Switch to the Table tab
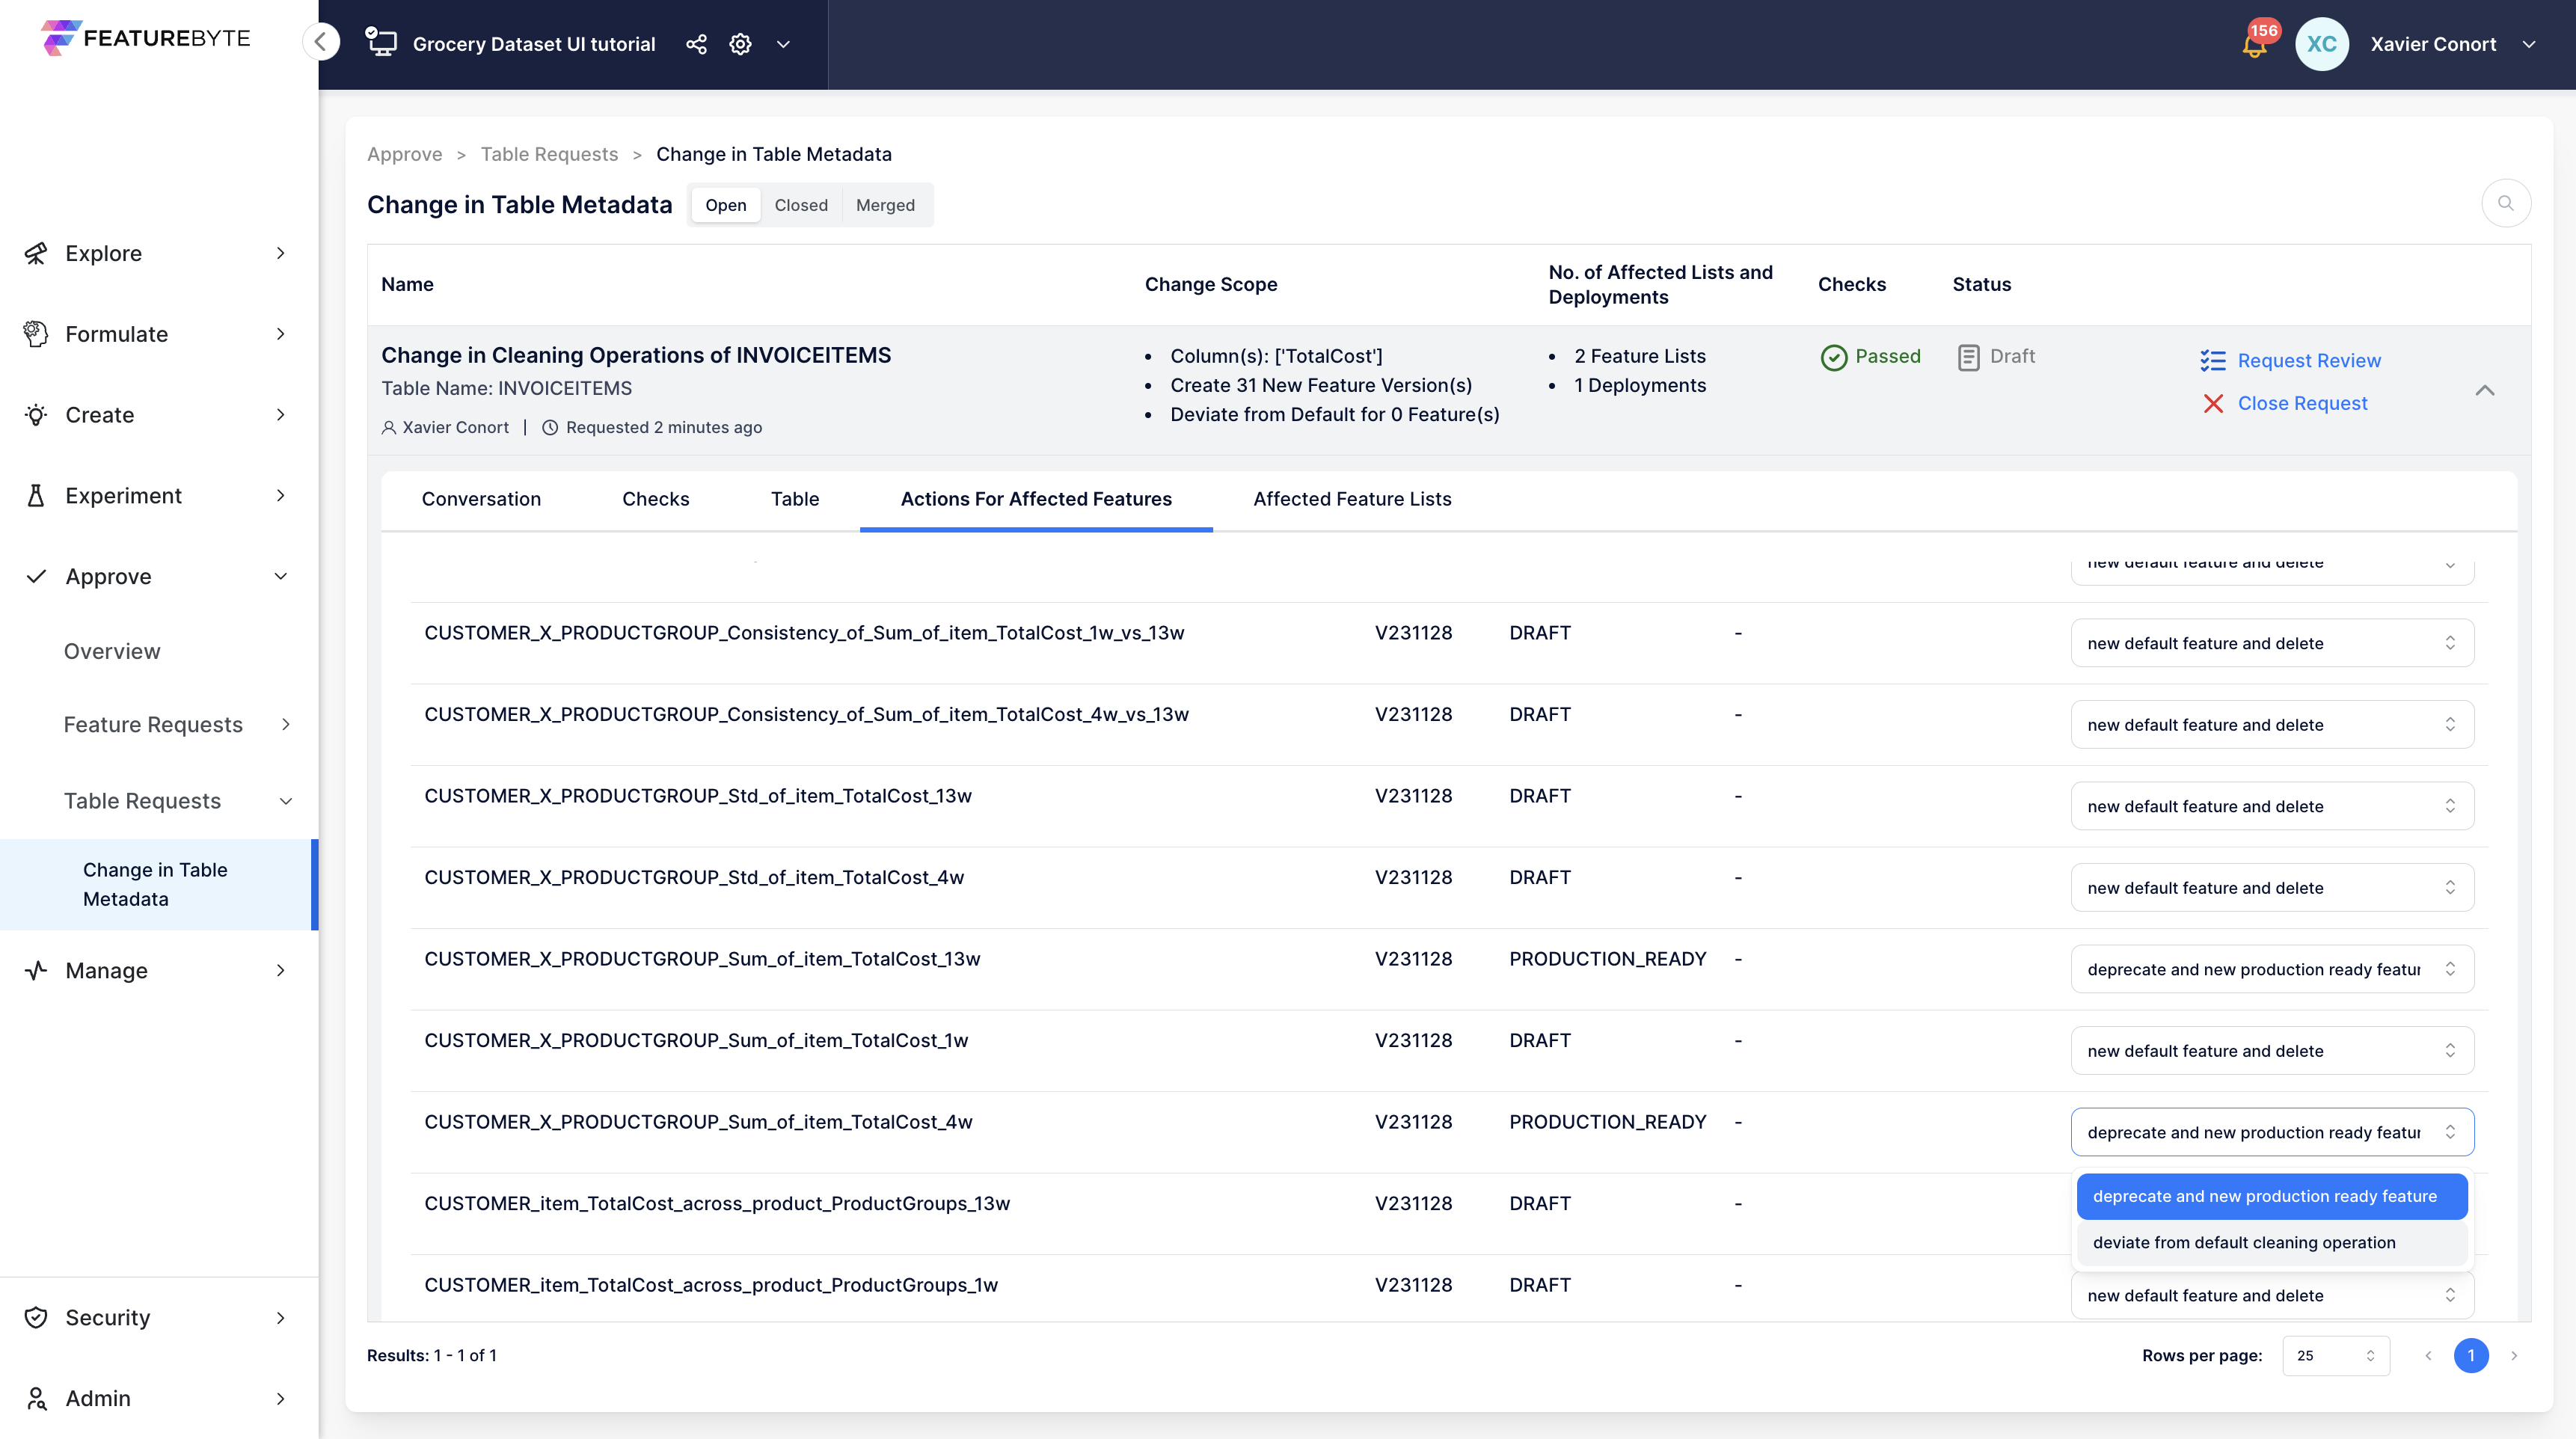Image resolution: width=2576 pixels, height=1439 pixels. pyautogui.click(x=795, y=499)
